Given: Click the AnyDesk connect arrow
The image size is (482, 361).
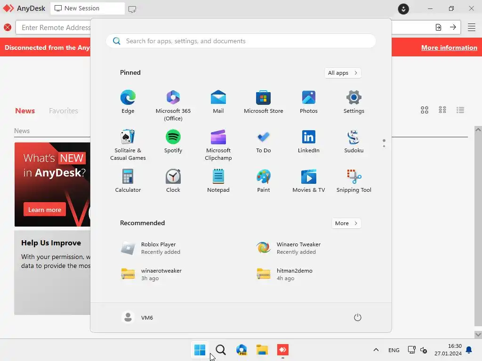Looking at the screenshot, I should (453, 27).
